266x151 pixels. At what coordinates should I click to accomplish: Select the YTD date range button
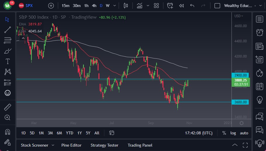point(69,133)
